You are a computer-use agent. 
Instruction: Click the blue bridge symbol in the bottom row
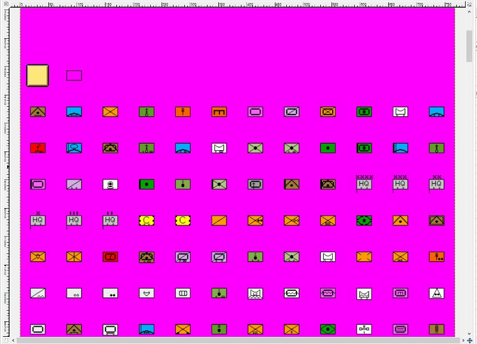pyautogui.click(x=146, y=328)
